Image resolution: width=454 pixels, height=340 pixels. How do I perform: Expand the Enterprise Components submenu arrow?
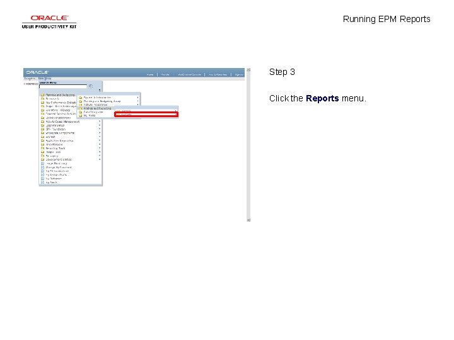pos(100,133)
